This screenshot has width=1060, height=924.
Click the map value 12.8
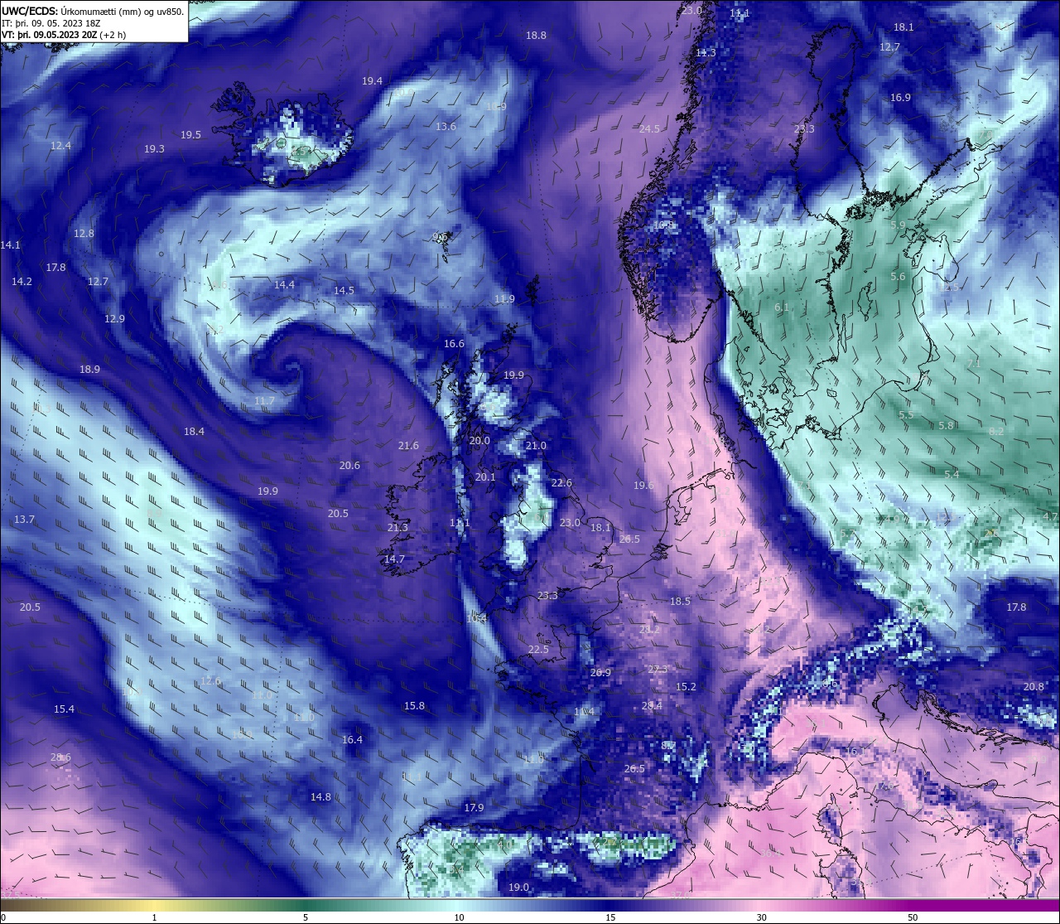pos(84,234)
